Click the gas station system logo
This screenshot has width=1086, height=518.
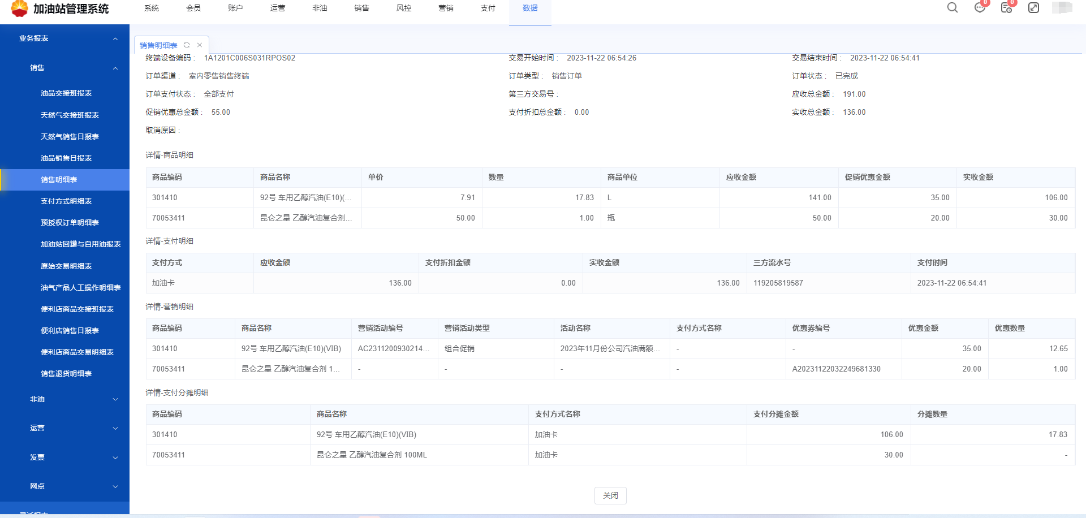19,8
